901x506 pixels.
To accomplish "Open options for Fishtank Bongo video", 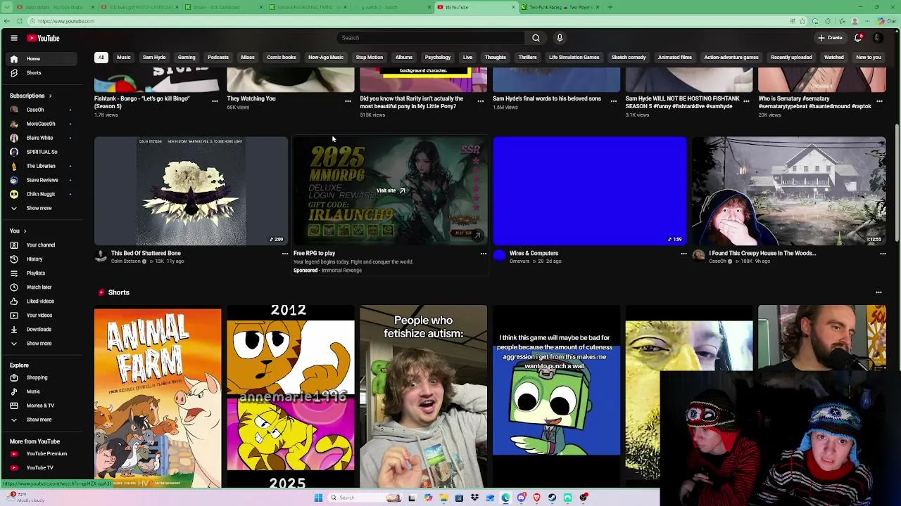I will point(215,101).
